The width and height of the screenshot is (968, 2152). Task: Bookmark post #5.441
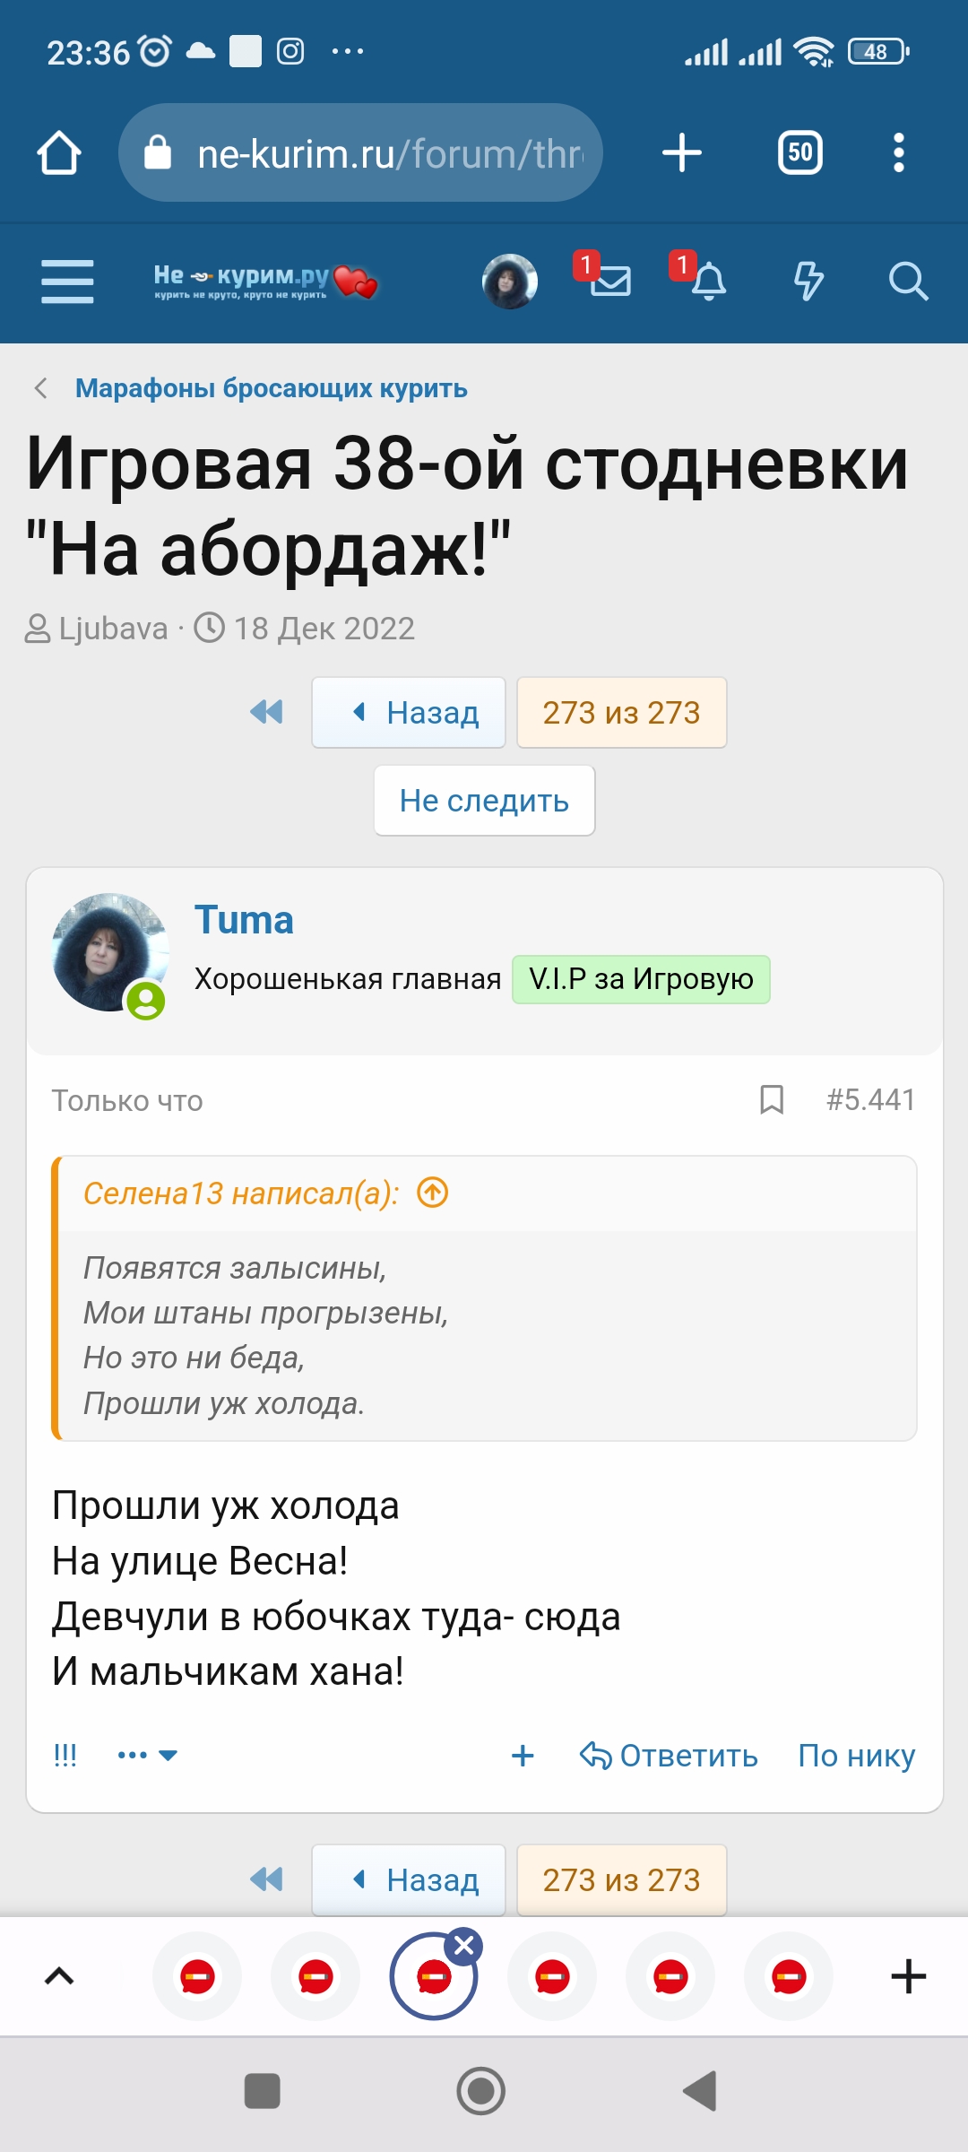772,1099
